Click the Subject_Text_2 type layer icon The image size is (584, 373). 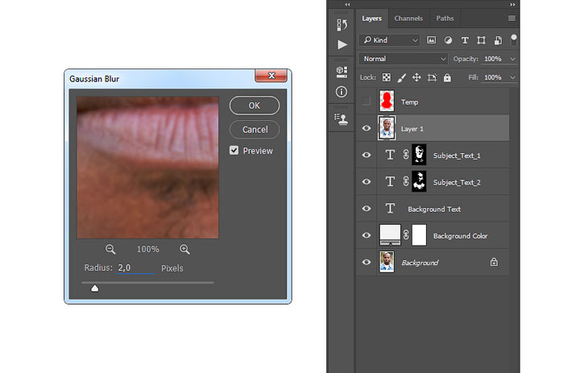[x=390, y=181]
